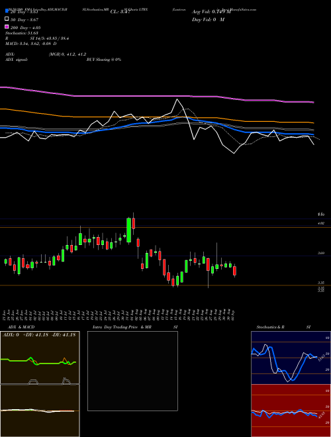Click the 'SI 14/5: 43.85 / 38.4' value
The height and width of the screenshot is (437, 331).
point(50,38)
